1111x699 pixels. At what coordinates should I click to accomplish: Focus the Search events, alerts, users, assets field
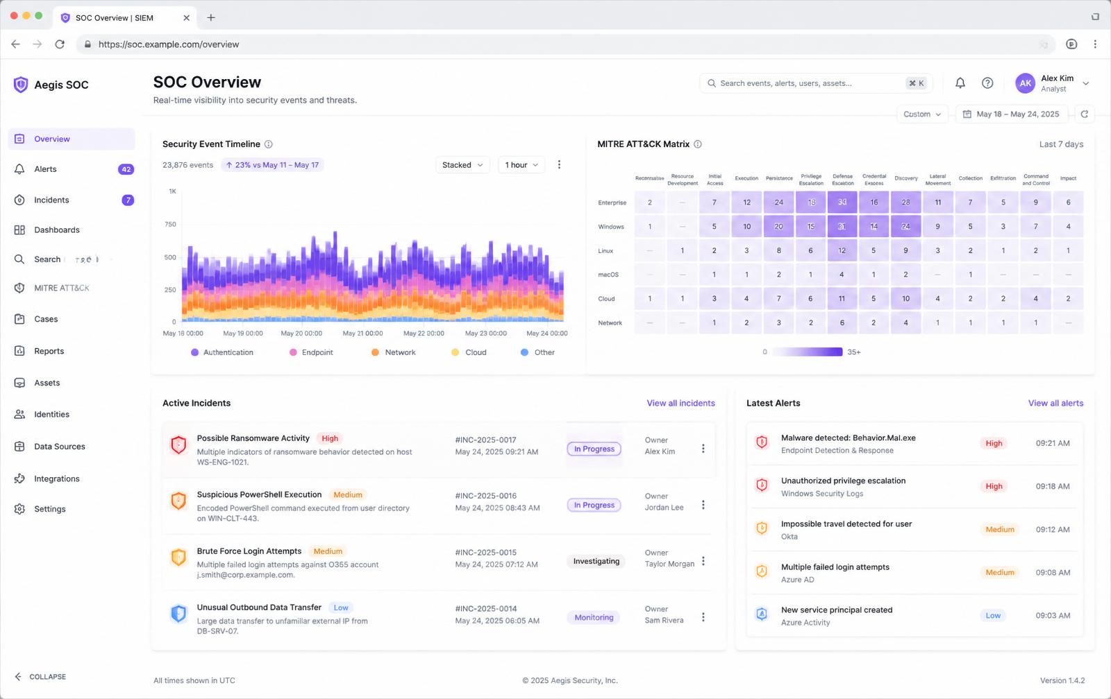click(x=816, y=83)
